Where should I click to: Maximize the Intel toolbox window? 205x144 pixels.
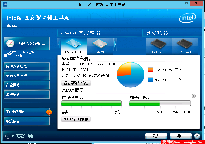tap(186, 4)
